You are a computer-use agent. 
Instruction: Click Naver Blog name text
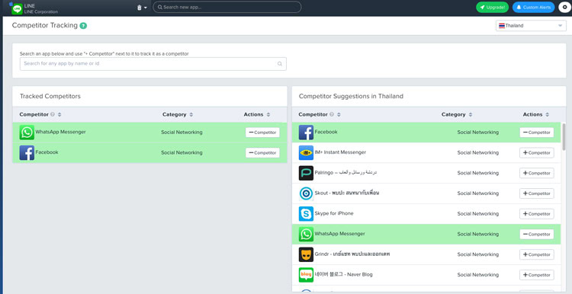343,274
